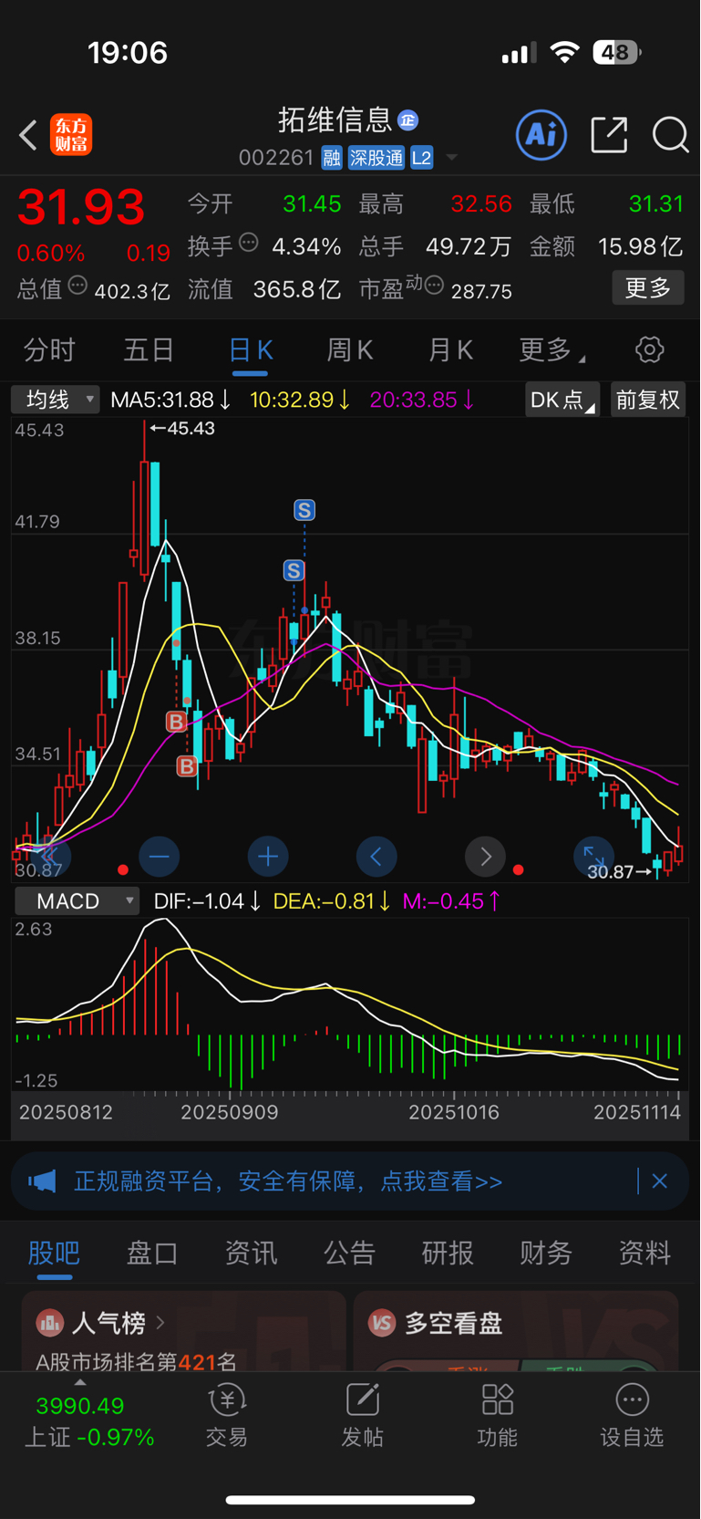Open MACD indicator dropdown
The width and height of the screenshot is (701, 1519).
pyautogui.click(x=77, y=901)
